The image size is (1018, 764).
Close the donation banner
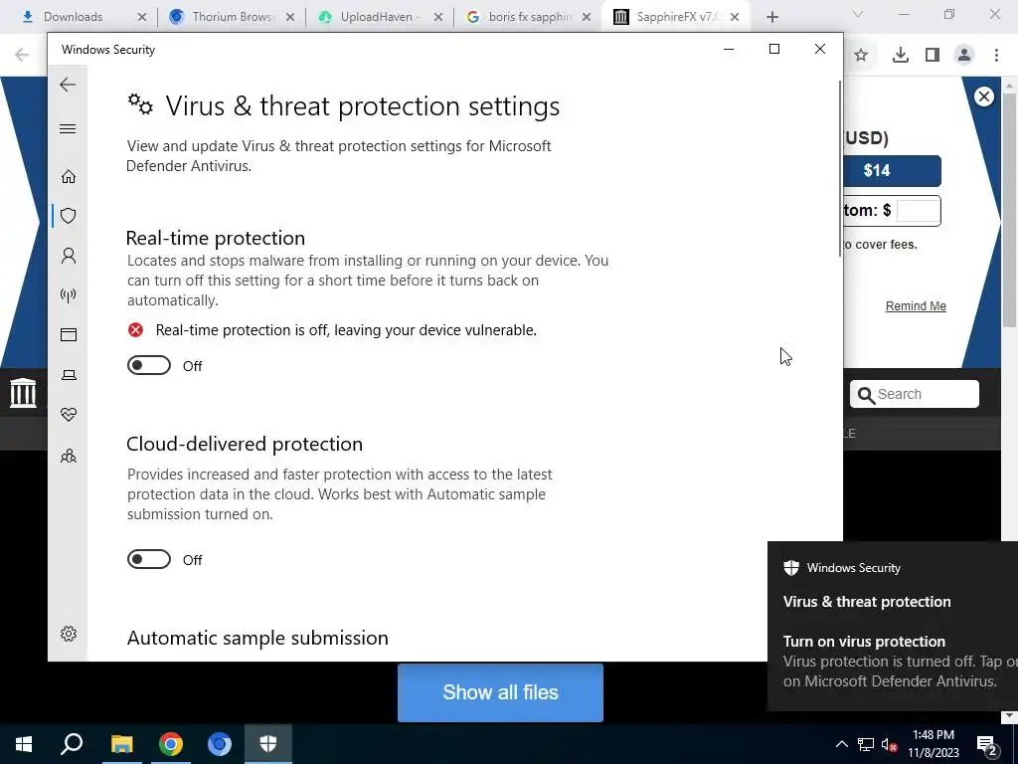[x=984, y=96]
